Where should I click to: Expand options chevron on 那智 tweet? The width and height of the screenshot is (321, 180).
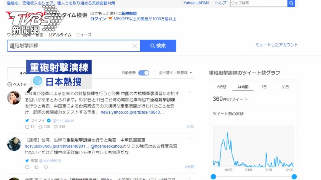[x=190, y=138]
